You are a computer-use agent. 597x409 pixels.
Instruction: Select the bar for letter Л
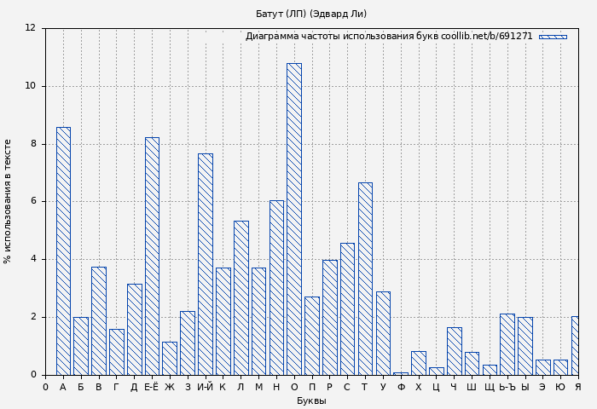click(x=241, y=297)
